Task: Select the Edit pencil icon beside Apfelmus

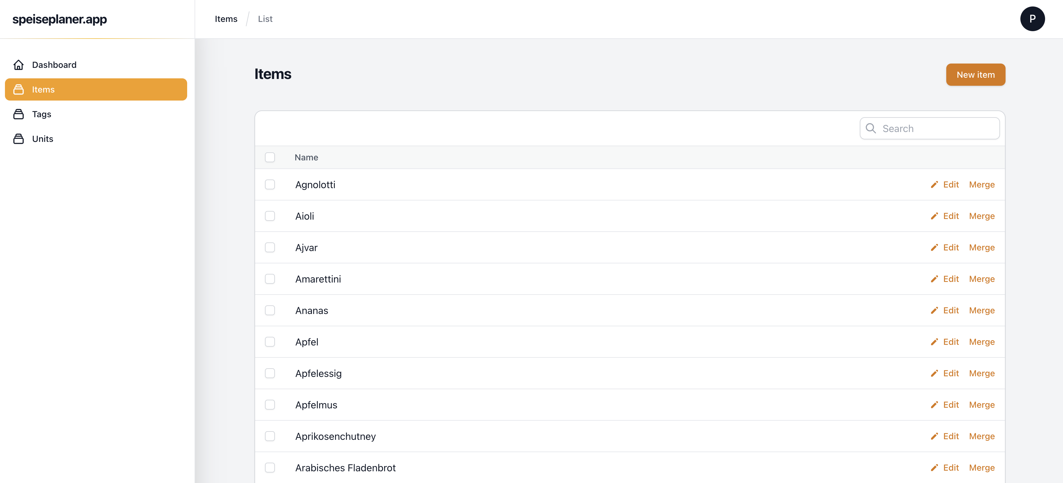Action: [935, 405]
